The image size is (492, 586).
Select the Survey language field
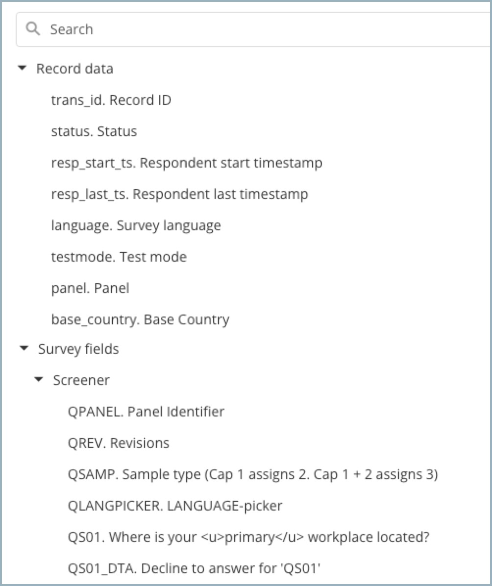(x=136, y=225)
